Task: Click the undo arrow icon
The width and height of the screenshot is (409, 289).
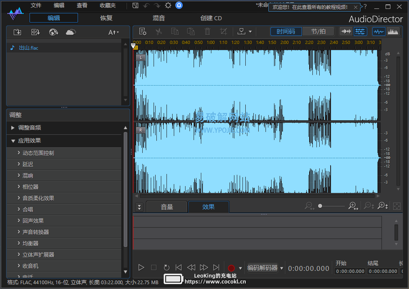Action: 146,6
